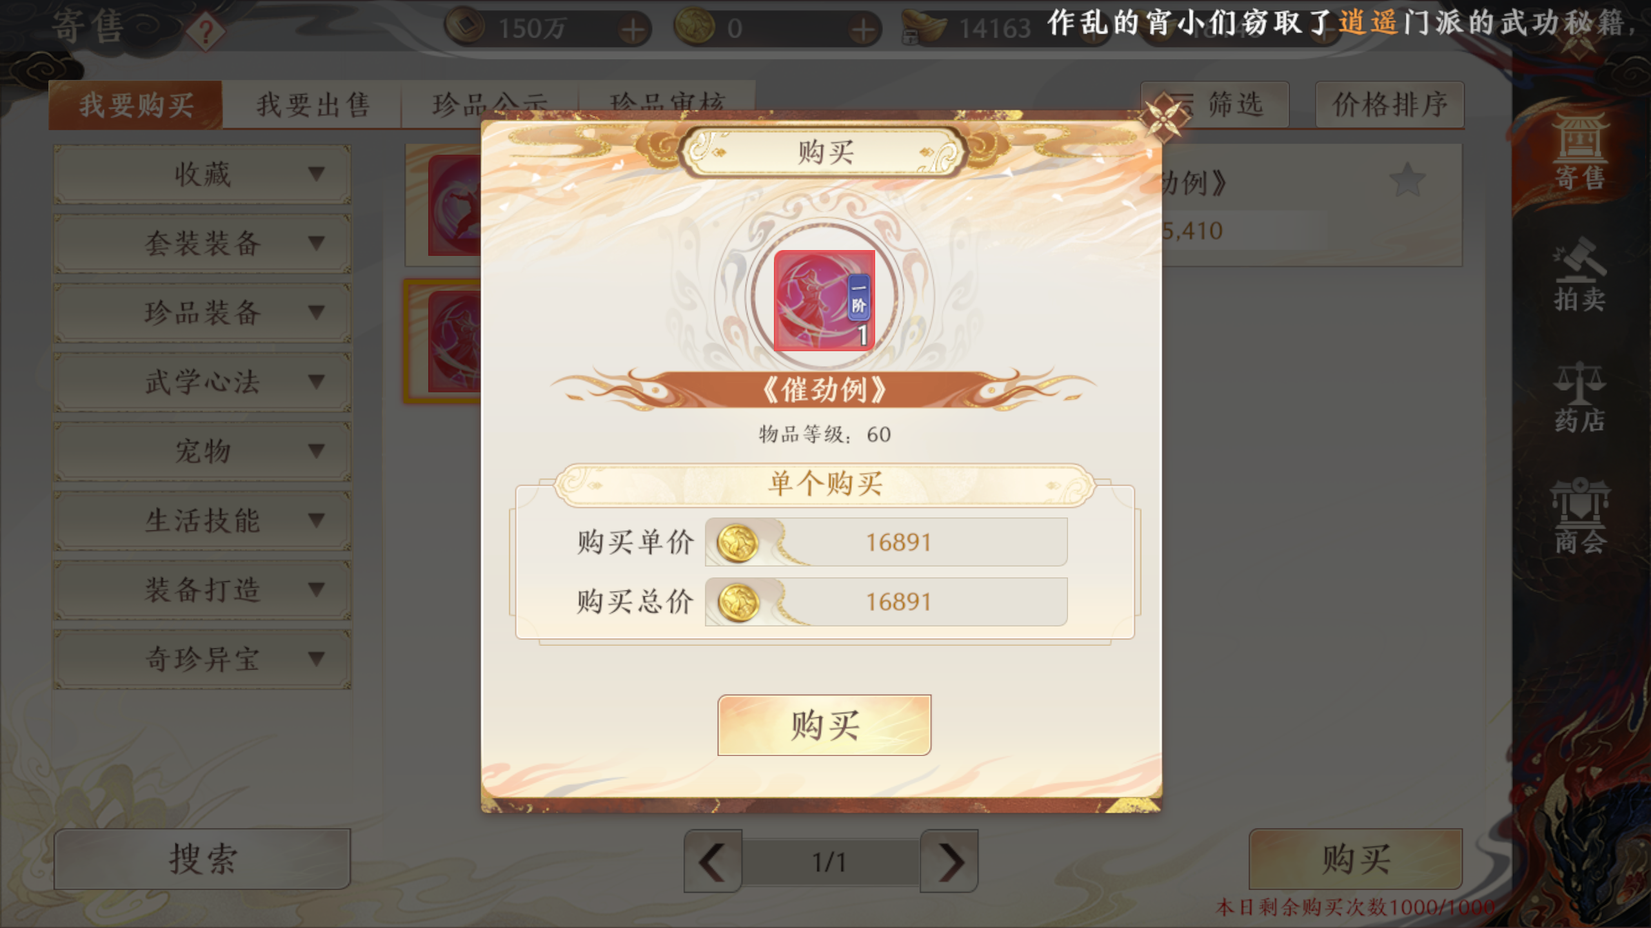Open the 药店 pharmacy scales icon
The width and height of the screenshot is (1651, 928).
(1579, 397)
